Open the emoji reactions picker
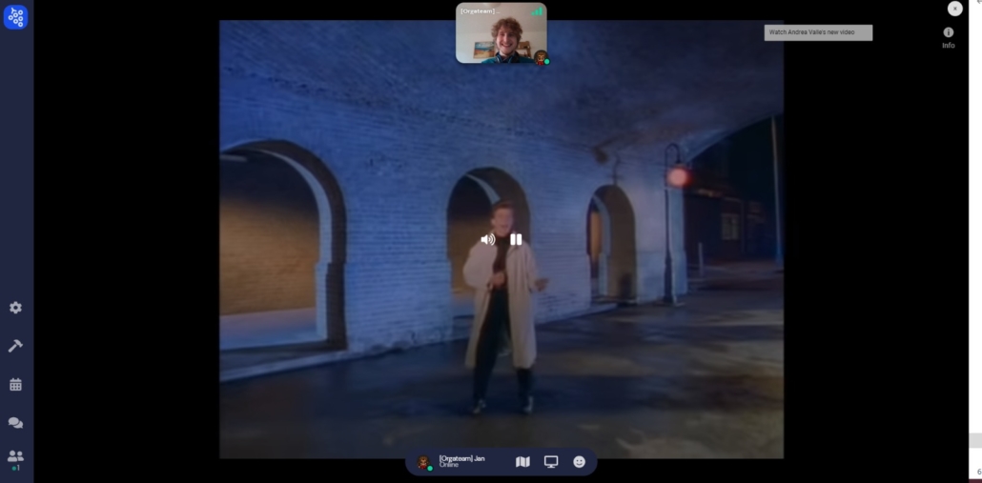The width and height of the screenshot is (982, 483). point(580,462)
